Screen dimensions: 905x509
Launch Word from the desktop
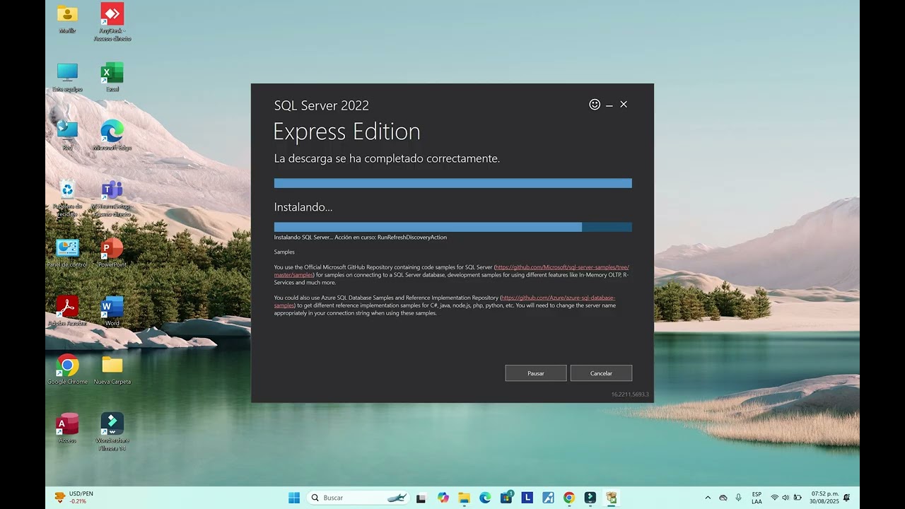(x=112, y=311)
